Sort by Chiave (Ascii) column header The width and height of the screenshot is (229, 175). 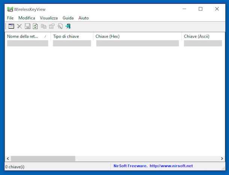point(203,36)
